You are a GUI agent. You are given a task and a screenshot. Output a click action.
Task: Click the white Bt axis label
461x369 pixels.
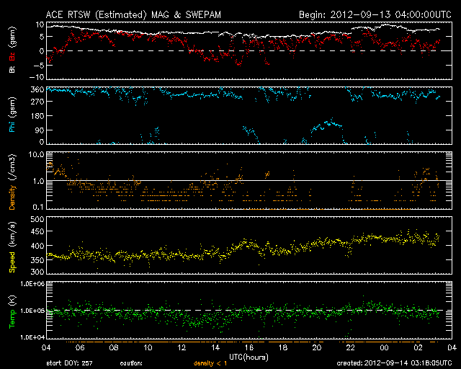point(13,70)
